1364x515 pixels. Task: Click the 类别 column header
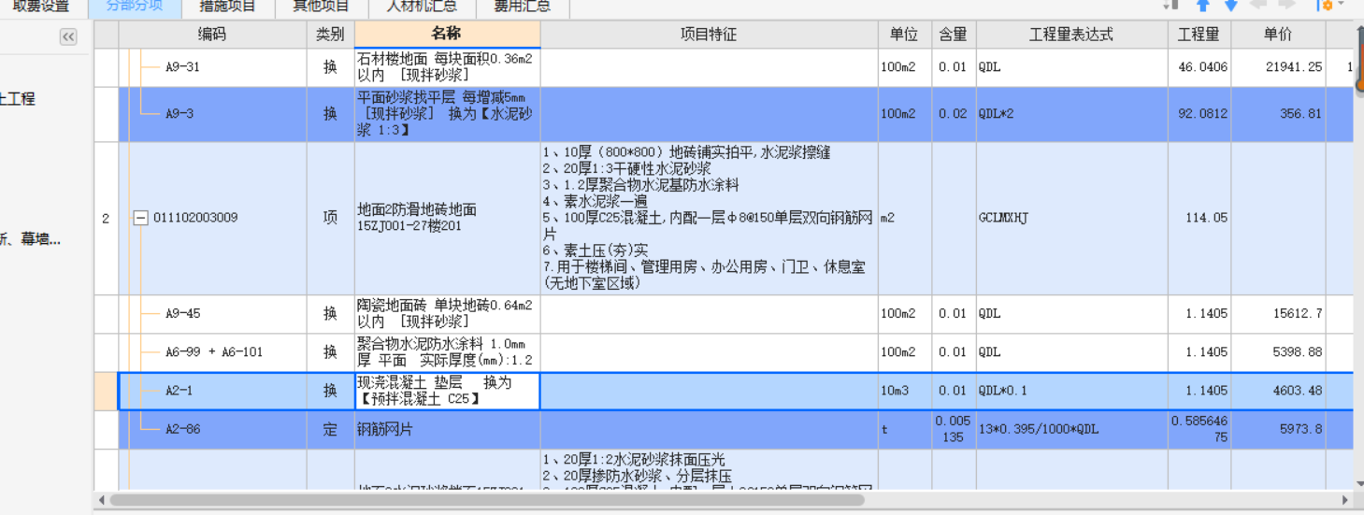[x=330, y=35]
